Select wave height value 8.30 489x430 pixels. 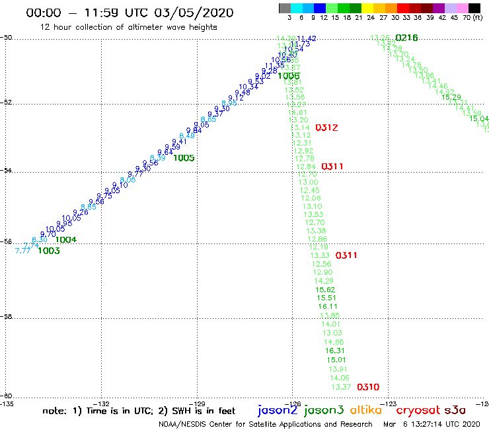pyautogui.click(x=40, y=240)
